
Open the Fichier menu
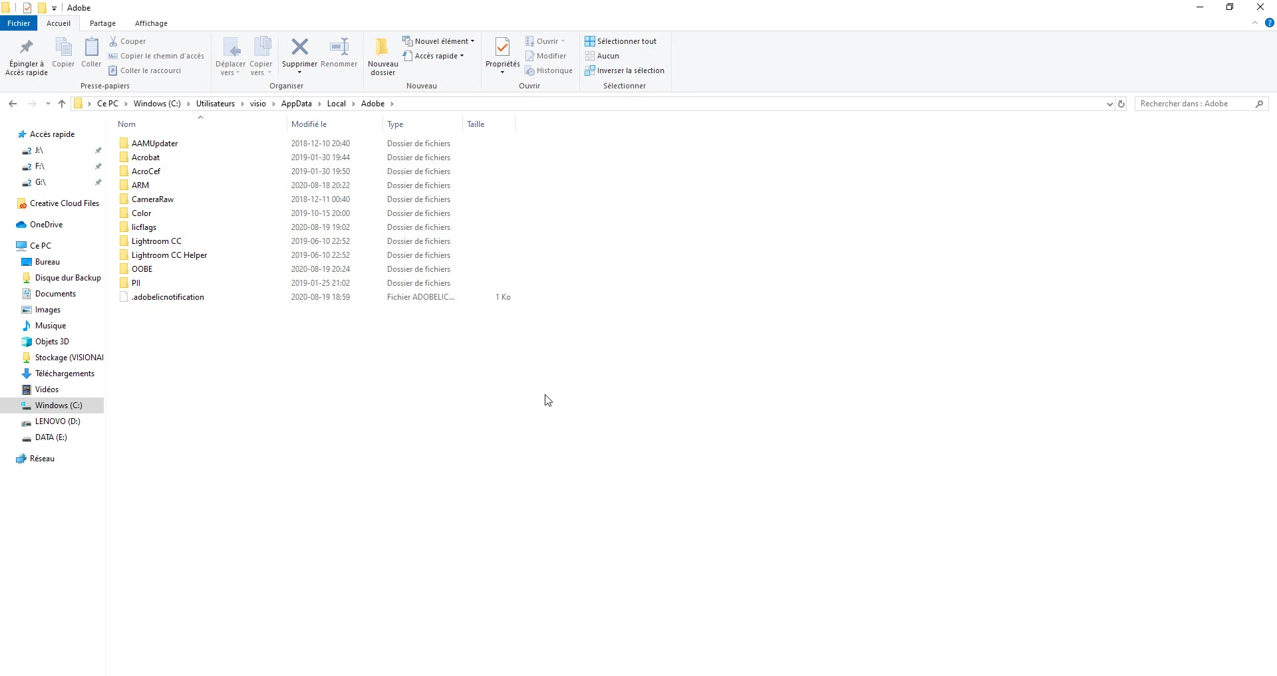(x=19, y=23)
